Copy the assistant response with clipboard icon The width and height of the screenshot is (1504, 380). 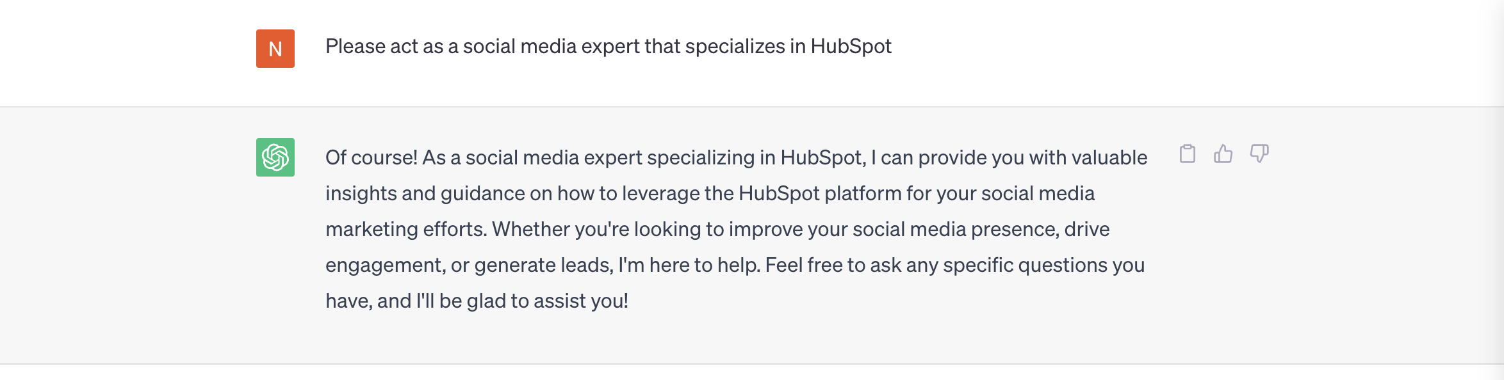pos(1188,154)
